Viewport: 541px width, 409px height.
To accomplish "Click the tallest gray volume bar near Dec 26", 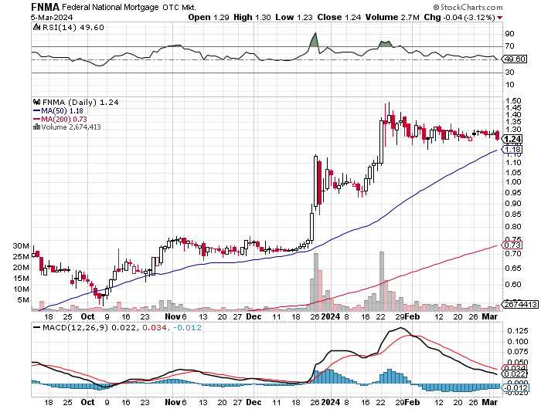I will click(x=315, y=282).
